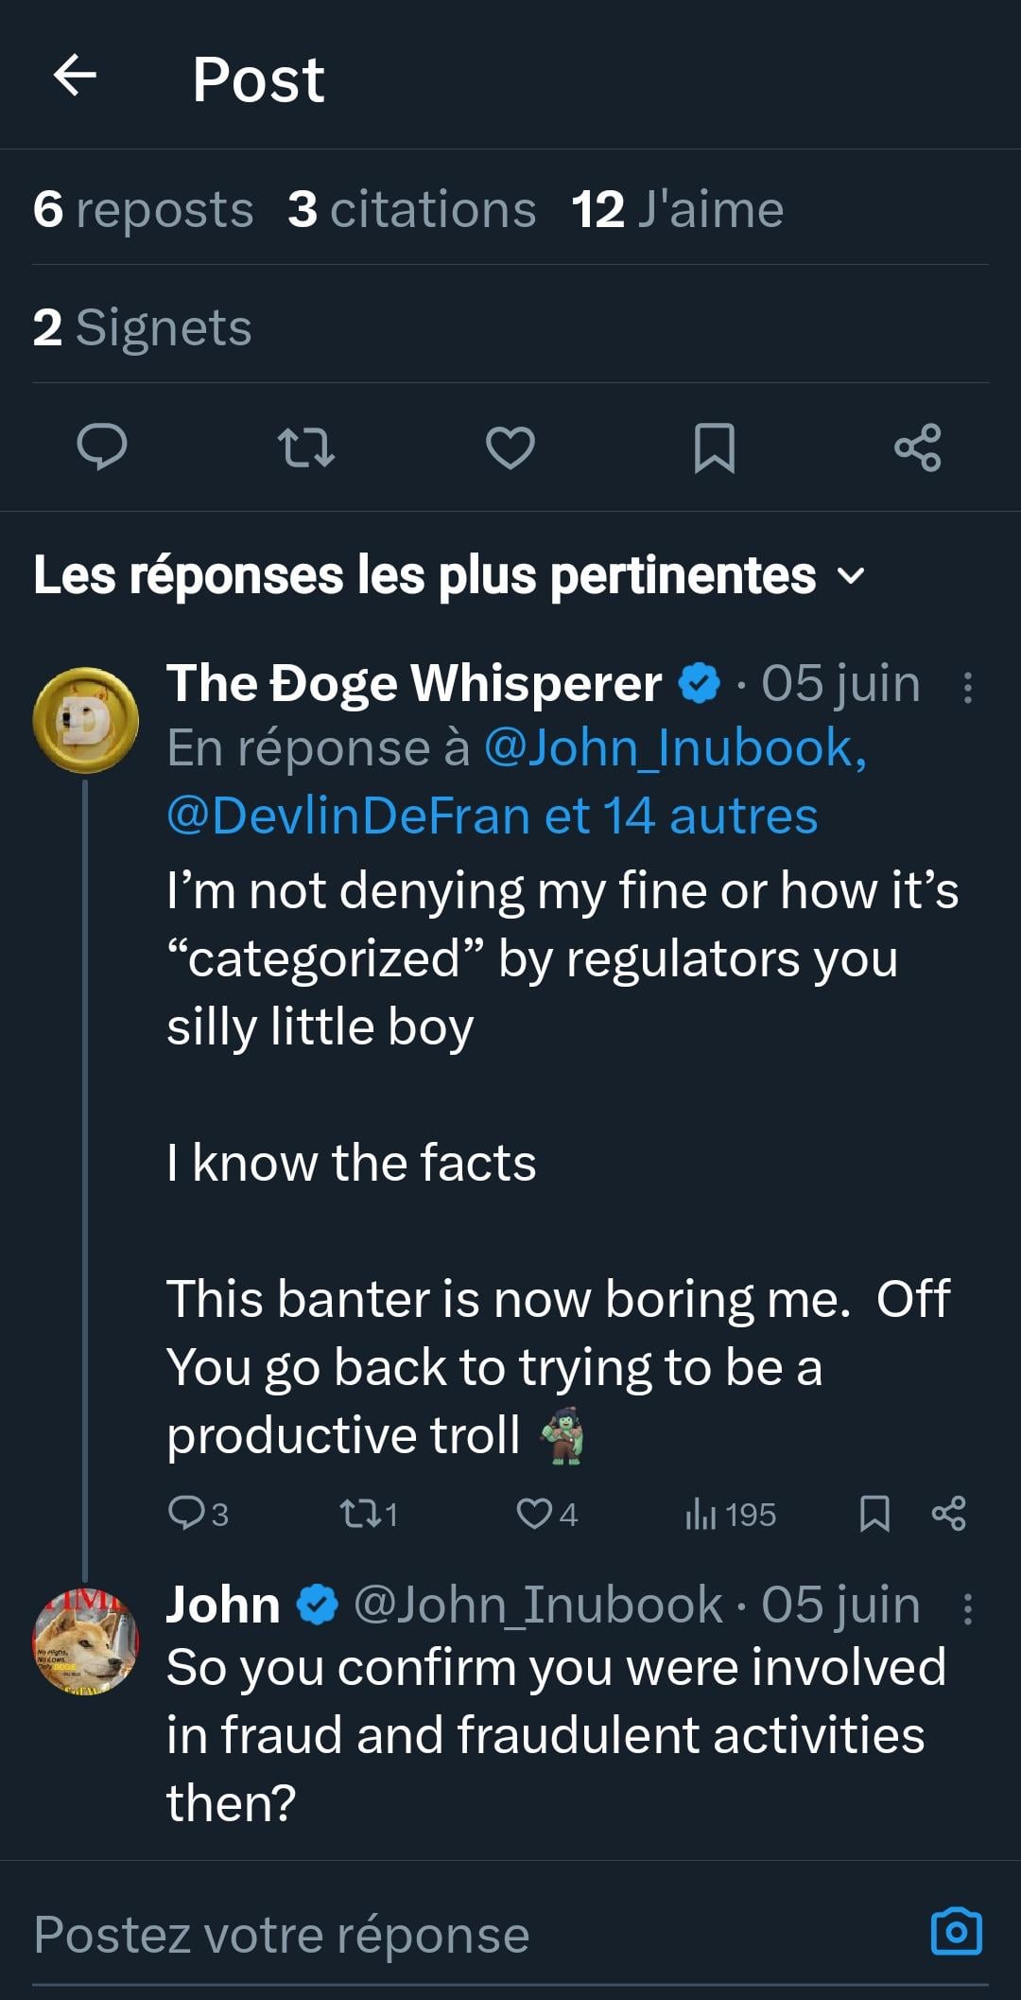The height and width of the screenshot is (2000, 1021).
Task: Repost the main post
Action: coord(305,447)
